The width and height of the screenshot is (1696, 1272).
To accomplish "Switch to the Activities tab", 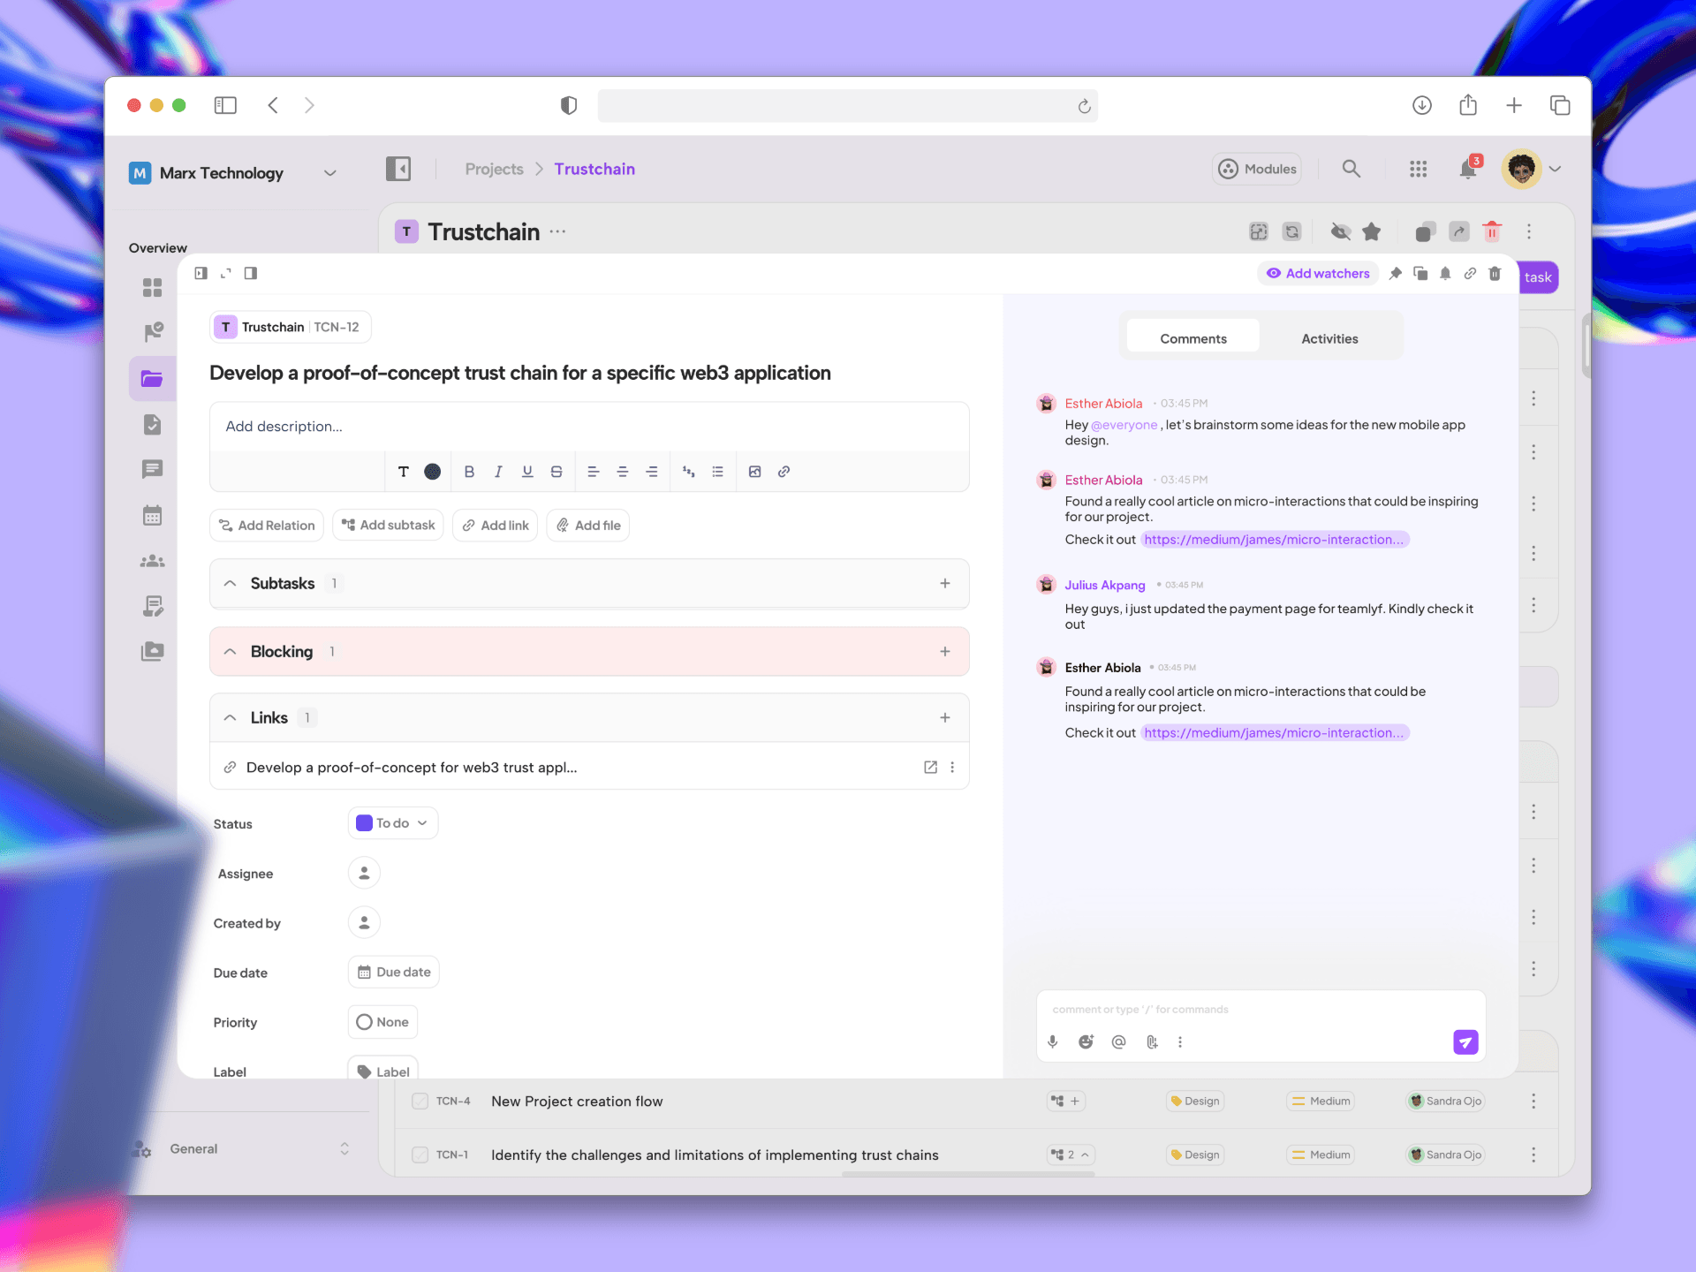I will [x=1329, y=338].
